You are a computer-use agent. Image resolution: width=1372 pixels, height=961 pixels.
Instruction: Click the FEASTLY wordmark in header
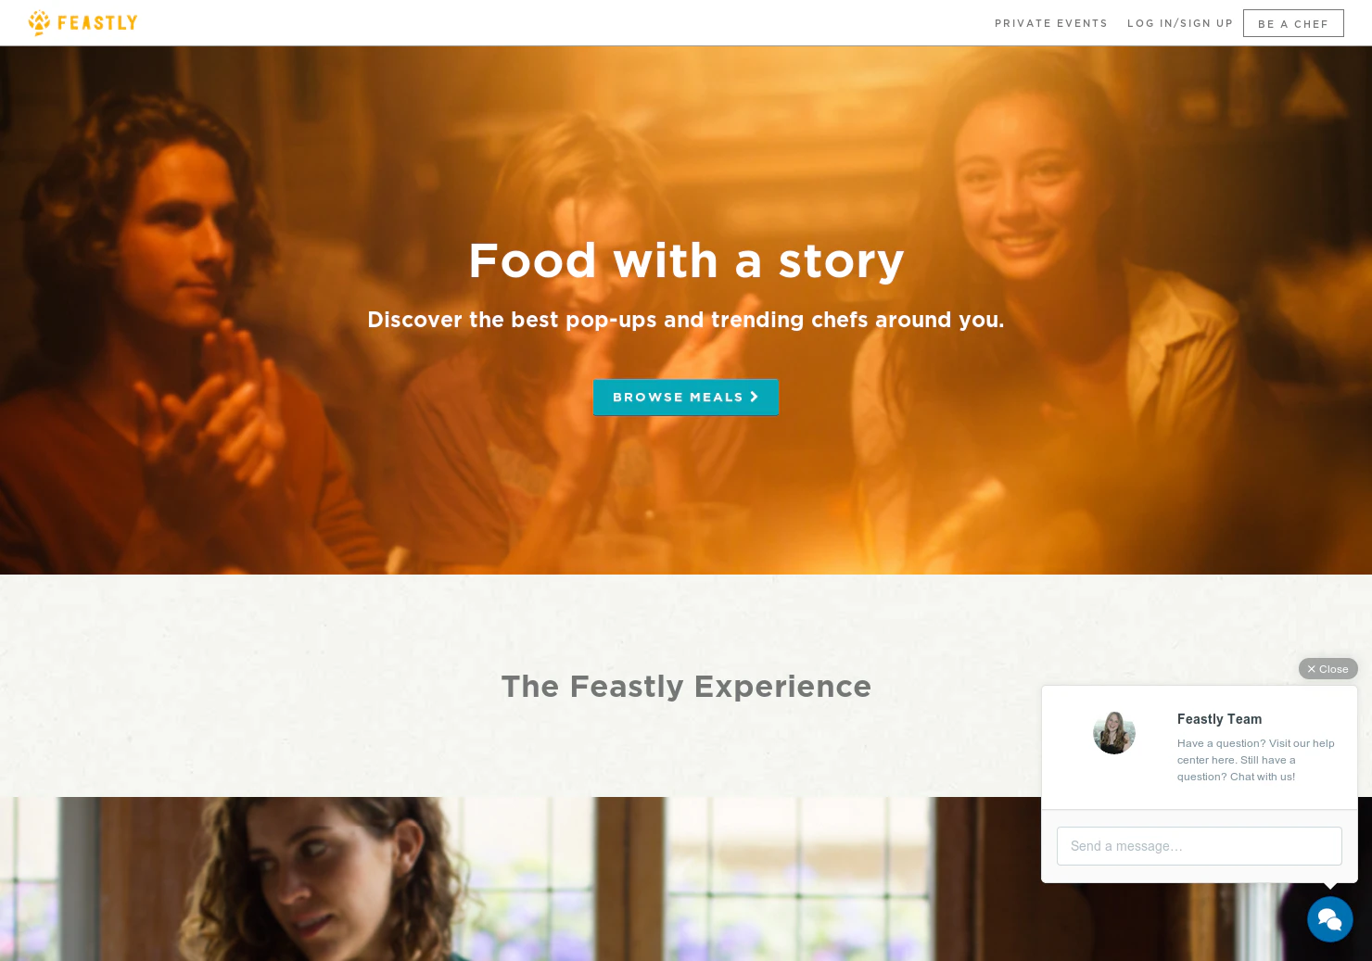(x=97, y=23)
